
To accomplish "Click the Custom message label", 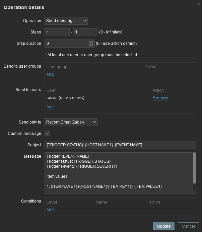I will 24,134.
